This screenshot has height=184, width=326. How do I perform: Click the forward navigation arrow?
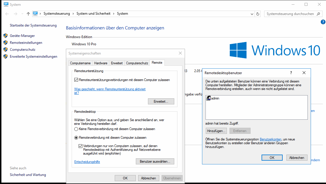coord(15,14)
